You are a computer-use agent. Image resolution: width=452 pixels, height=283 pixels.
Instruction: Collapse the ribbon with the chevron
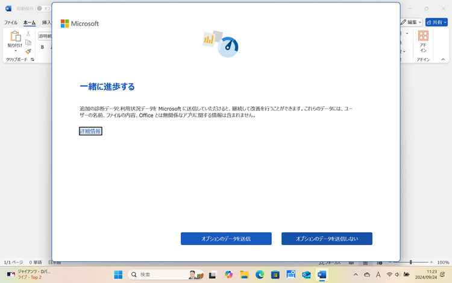pos(443,60)
